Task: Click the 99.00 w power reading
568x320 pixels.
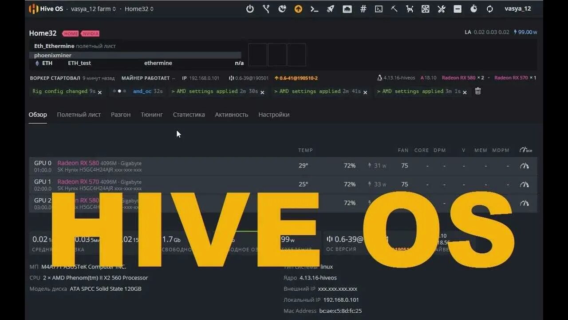Action: point(525,32)
